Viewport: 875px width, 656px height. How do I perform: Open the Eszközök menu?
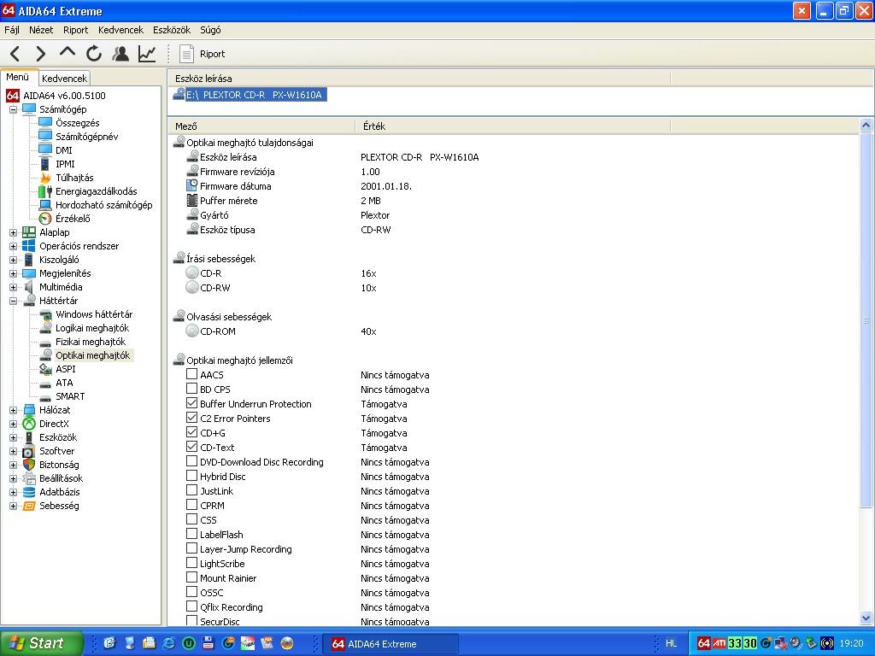click(x=172, y=30)
